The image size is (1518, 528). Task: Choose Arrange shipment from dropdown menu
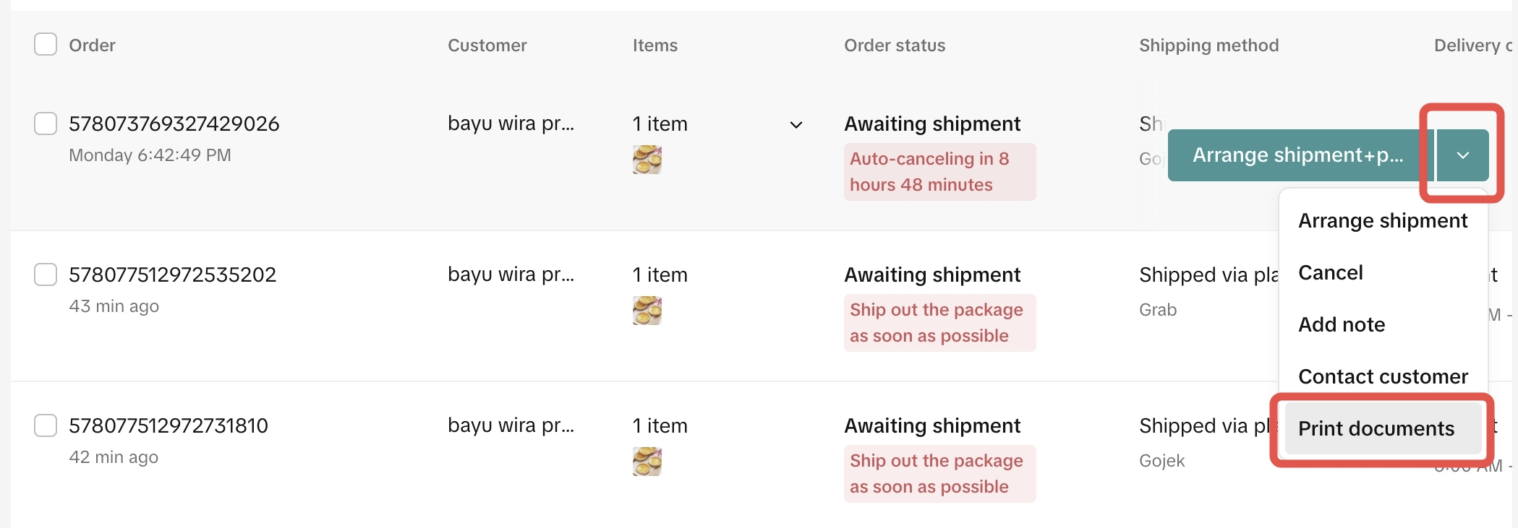[1382, 221]
